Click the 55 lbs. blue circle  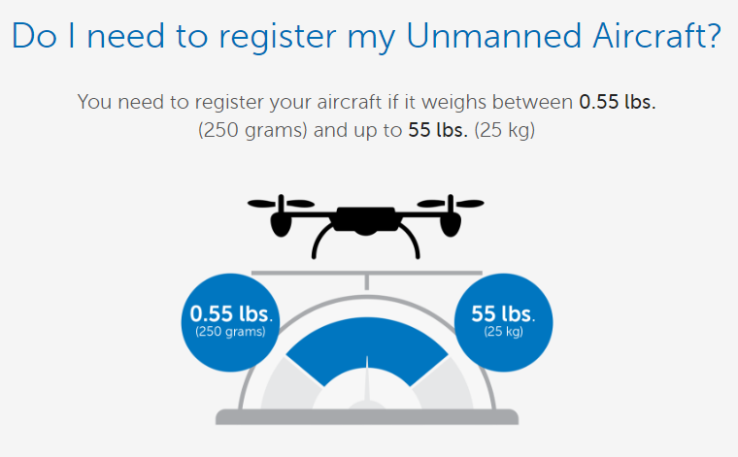pyautogui.click(x=504, y=322)
